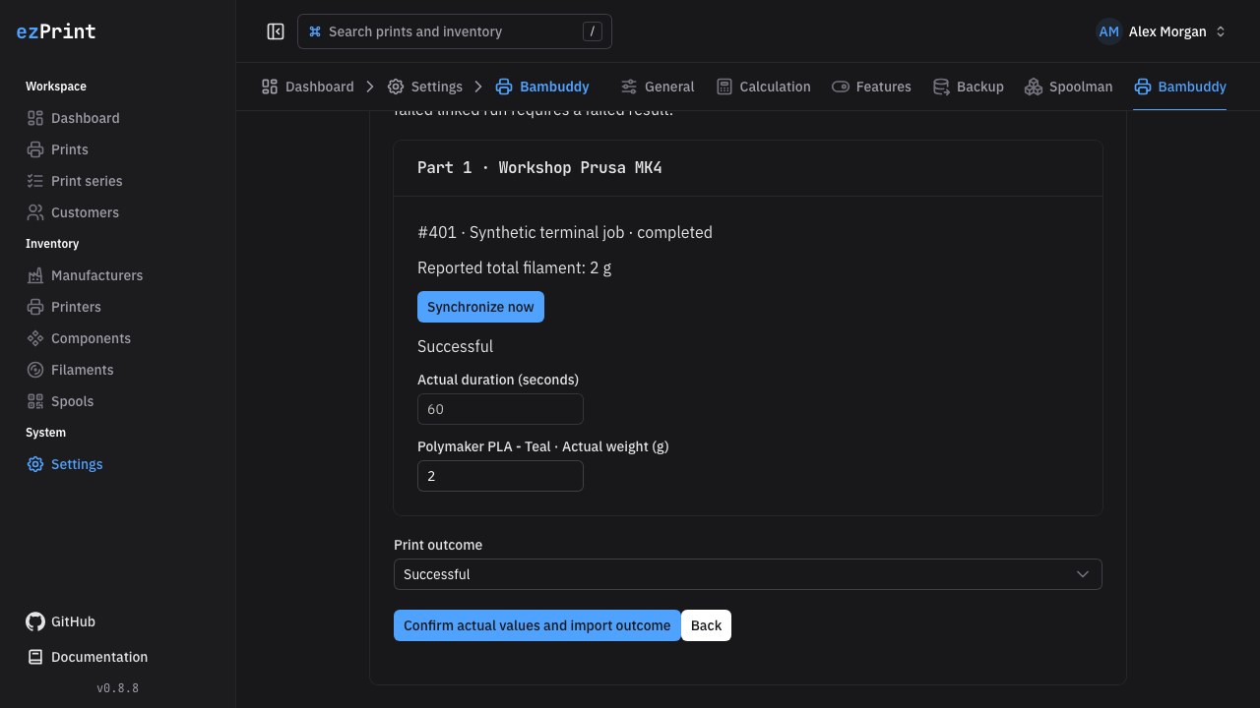Click the Filaments icon in the sidebar
The width and height of the screenshot is (1260, 708).
pos(35,370)
